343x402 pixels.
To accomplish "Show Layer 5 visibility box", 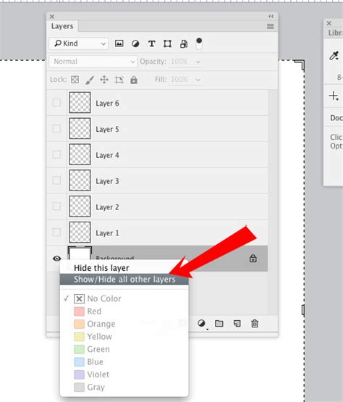I will pyautogui.click(x=56, y=128).
